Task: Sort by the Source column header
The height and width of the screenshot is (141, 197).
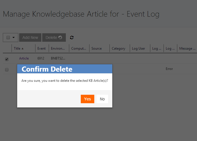Action: 97,49
